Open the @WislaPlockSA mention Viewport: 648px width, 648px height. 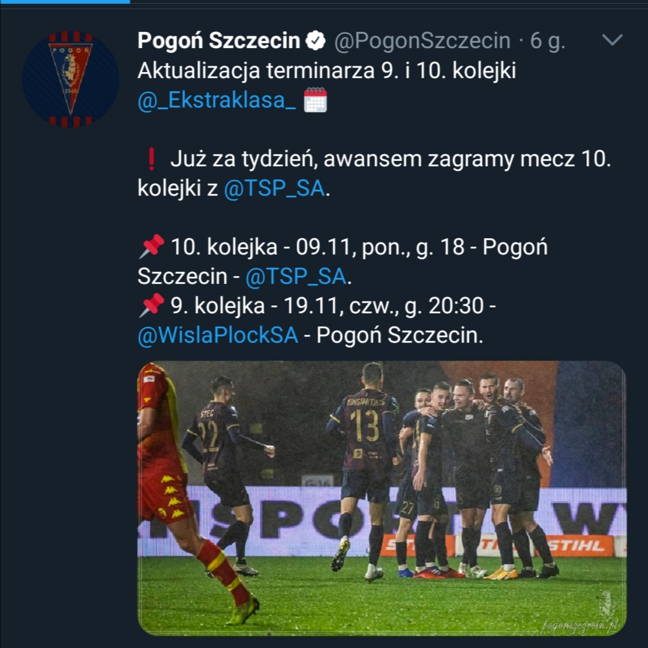pos(218,335)
